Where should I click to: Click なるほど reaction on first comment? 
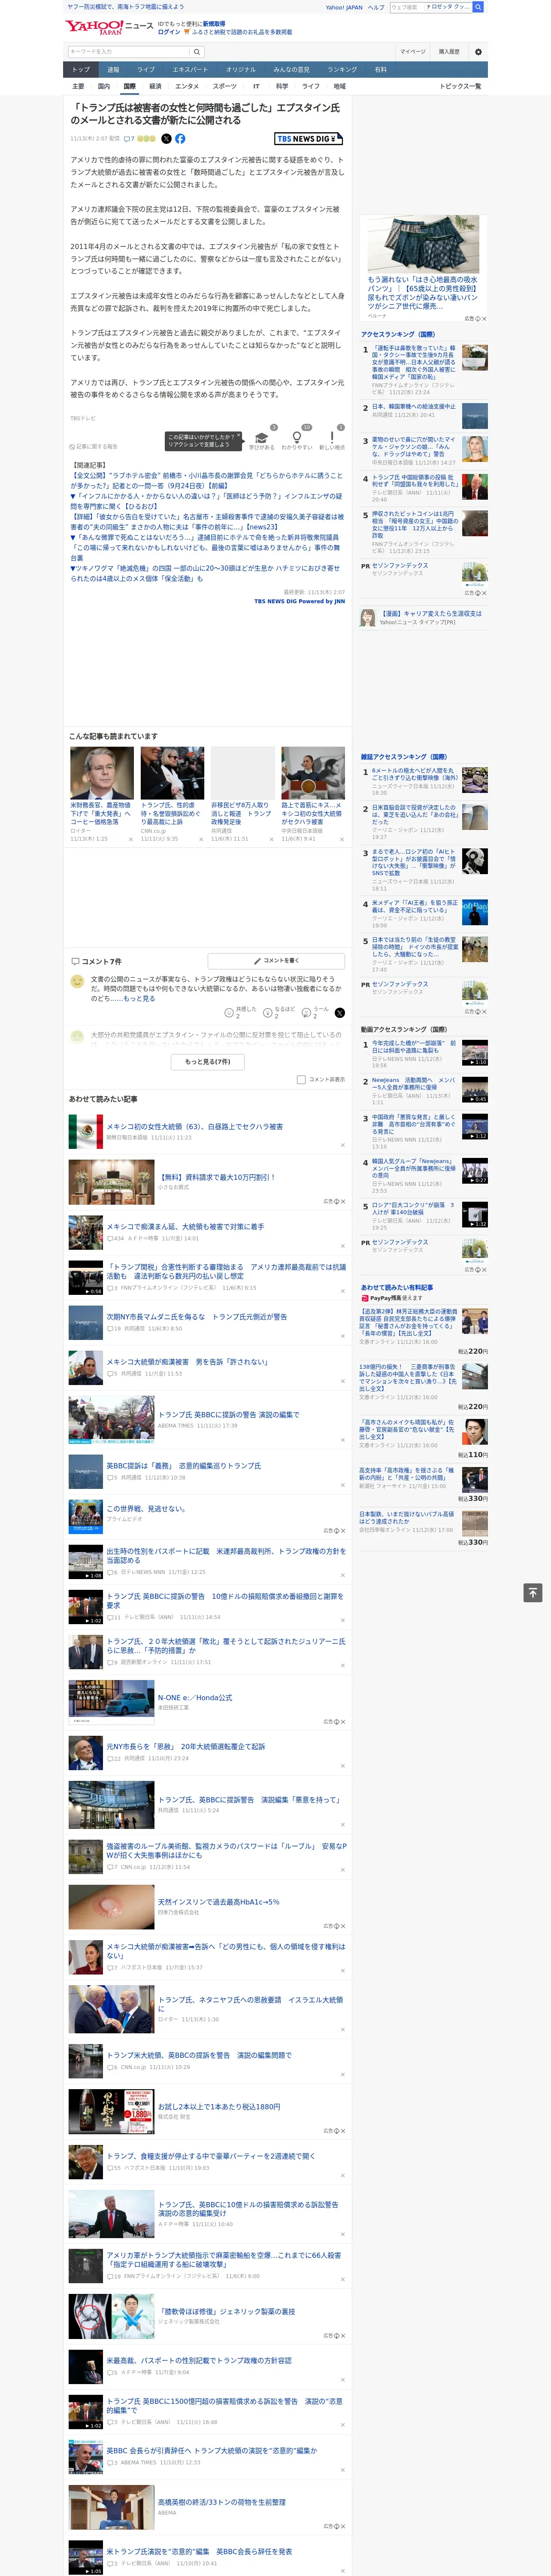tap(279, 1013)
